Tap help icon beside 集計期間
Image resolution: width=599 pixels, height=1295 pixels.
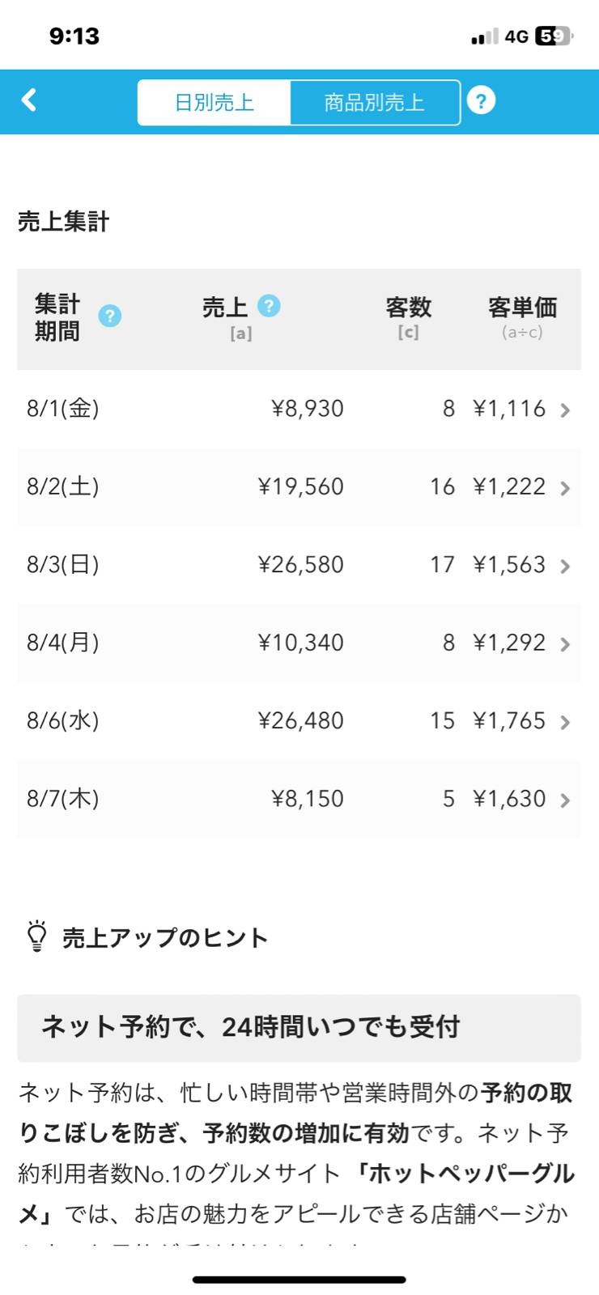click(109, 316)
